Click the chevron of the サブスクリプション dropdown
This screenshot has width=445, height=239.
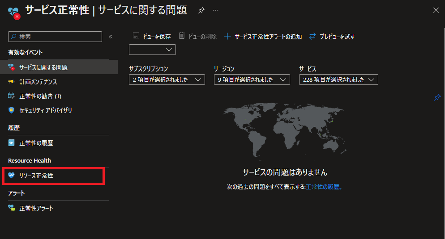pos(198,80)
